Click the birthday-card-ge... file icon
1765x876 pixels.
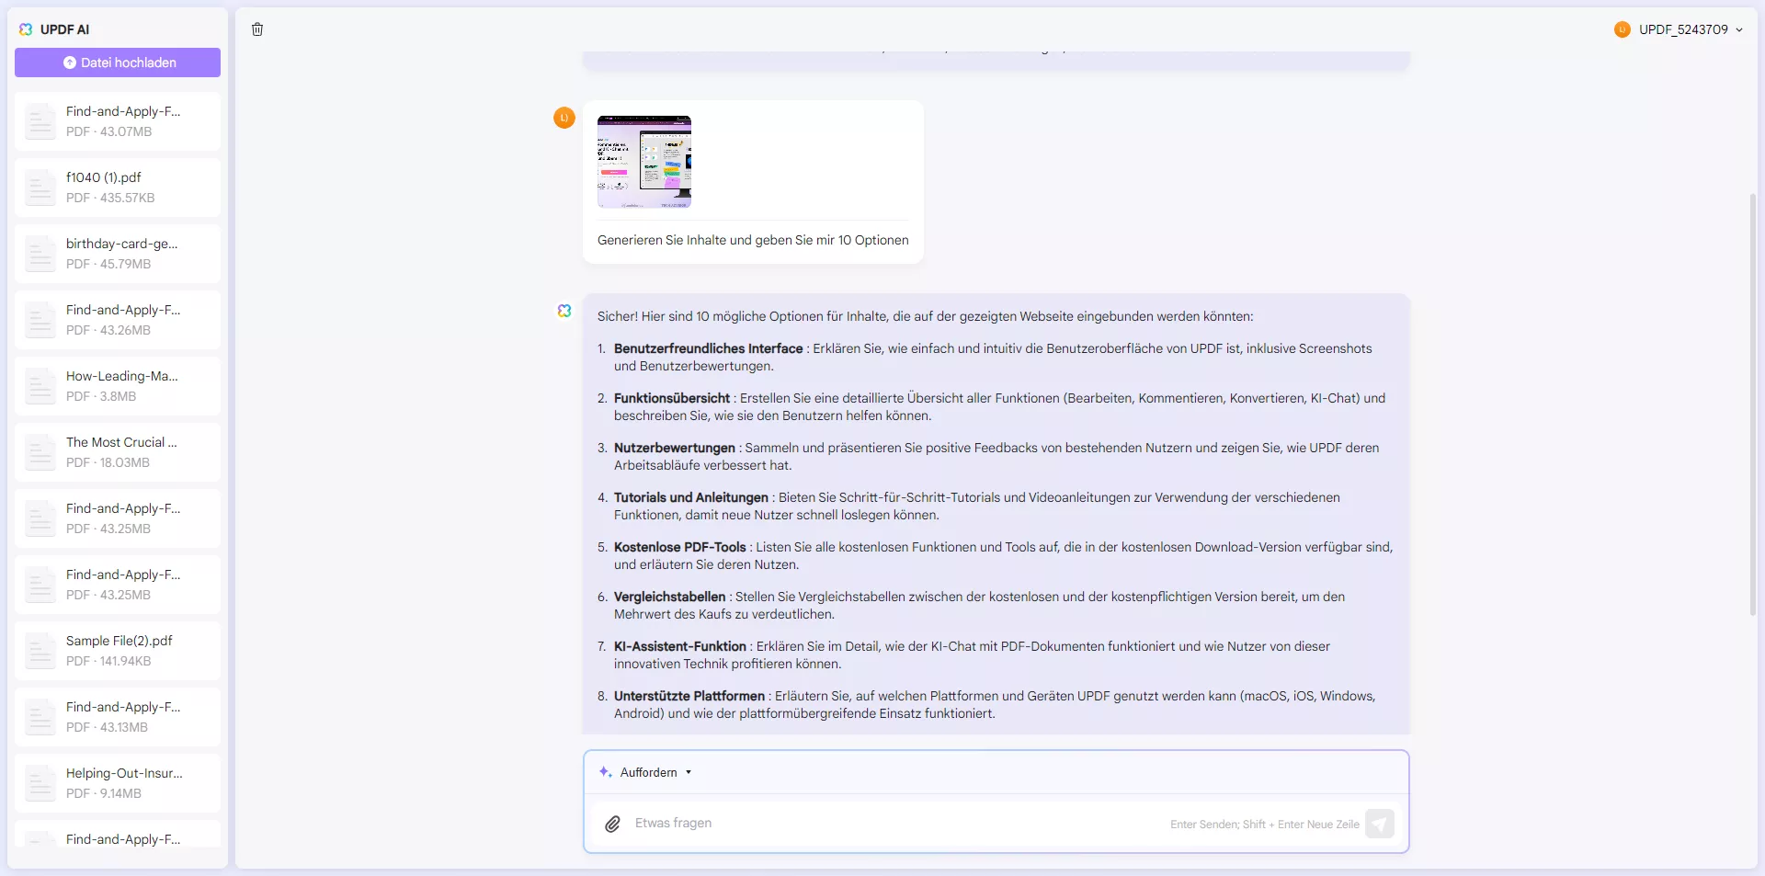pyautogui.click(x=40, y=254)
